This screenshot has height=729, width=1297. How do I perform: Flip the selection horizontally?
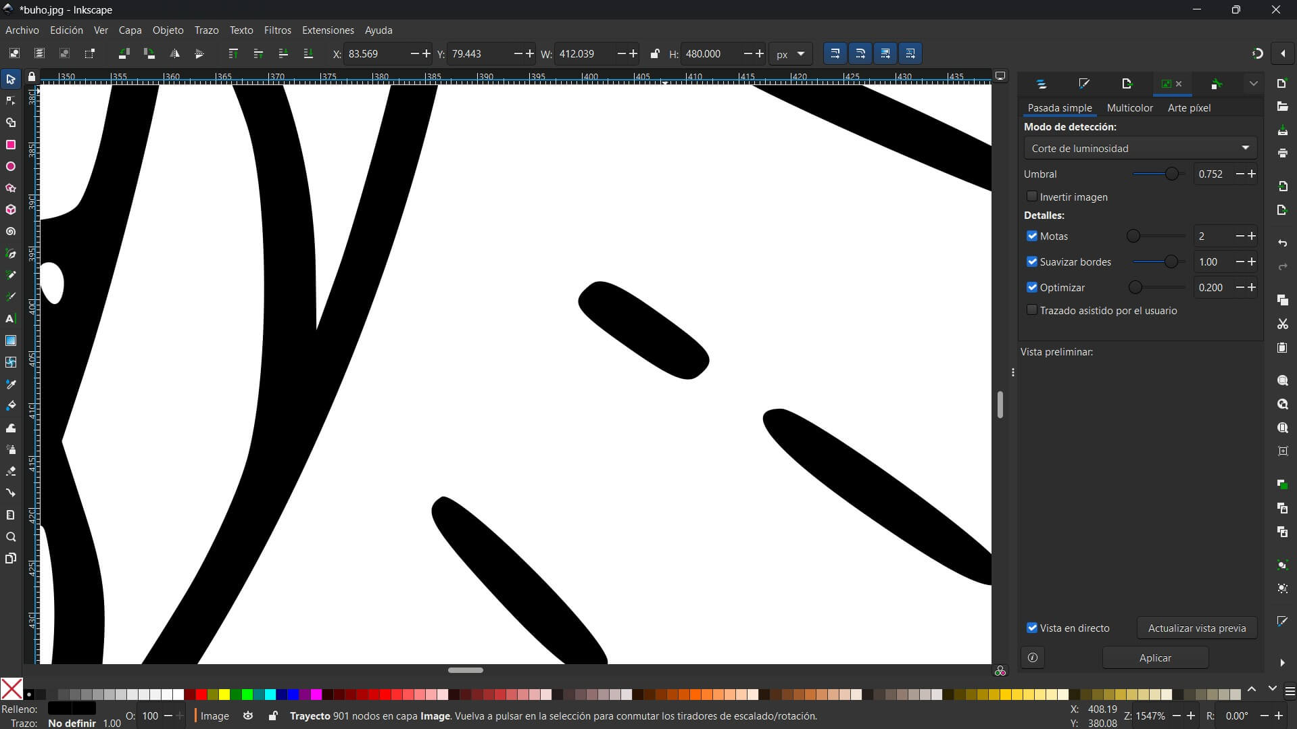[174, 53]
